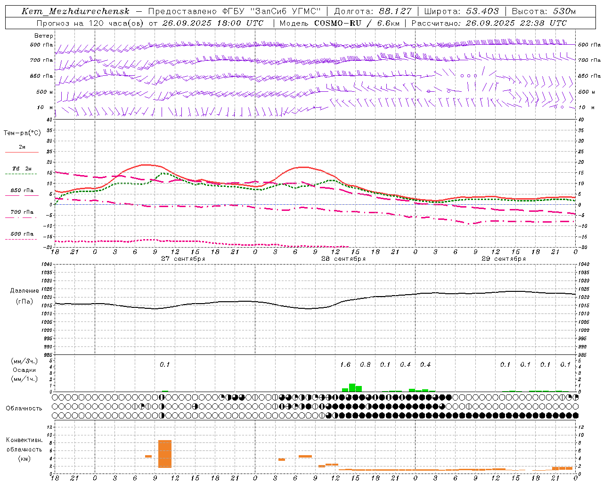
Task: Select the "Высота: 530м" elevation text
Action: pyautogui.click(x=544, y=11)
